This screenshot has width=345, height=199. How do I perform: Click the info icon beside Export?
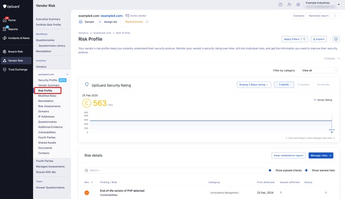pyautogui.click(x=336, y=39)
